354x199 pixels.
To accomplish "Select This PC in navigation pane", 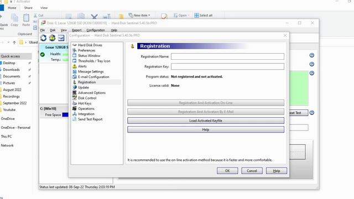I will (6, 137).
